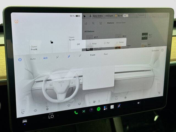Toggle the blue climate power button
The image size is (176, 132).
(20, 59)
